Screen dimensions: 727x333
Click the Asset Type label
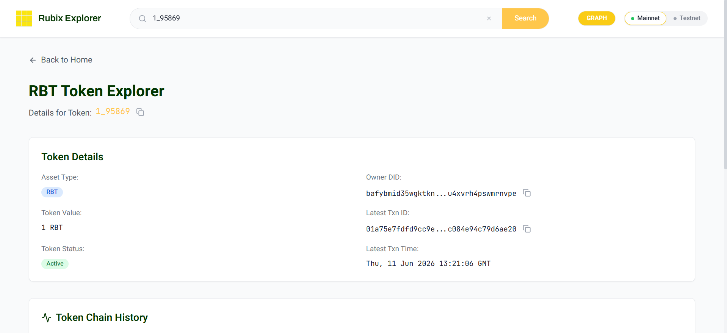[60, 177]
